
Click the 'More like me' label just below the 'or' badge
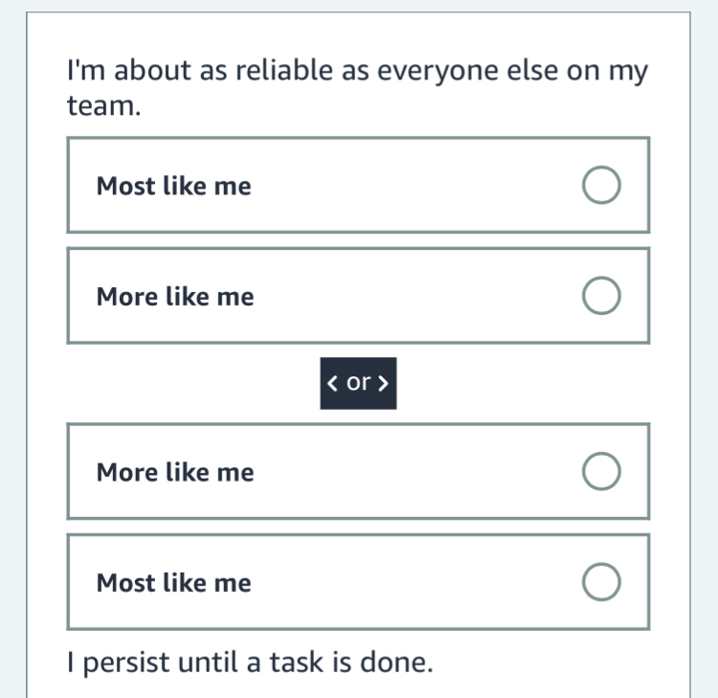click(175, 472)
